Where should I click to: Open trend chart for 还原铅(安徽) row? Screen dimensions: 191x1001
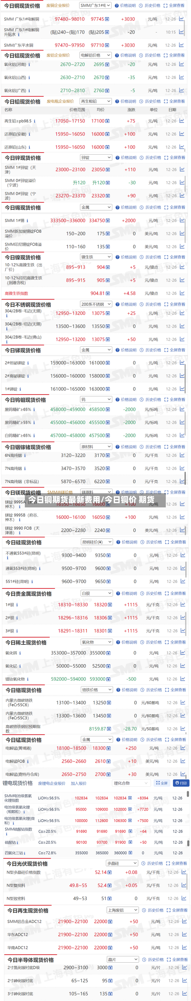182,134
